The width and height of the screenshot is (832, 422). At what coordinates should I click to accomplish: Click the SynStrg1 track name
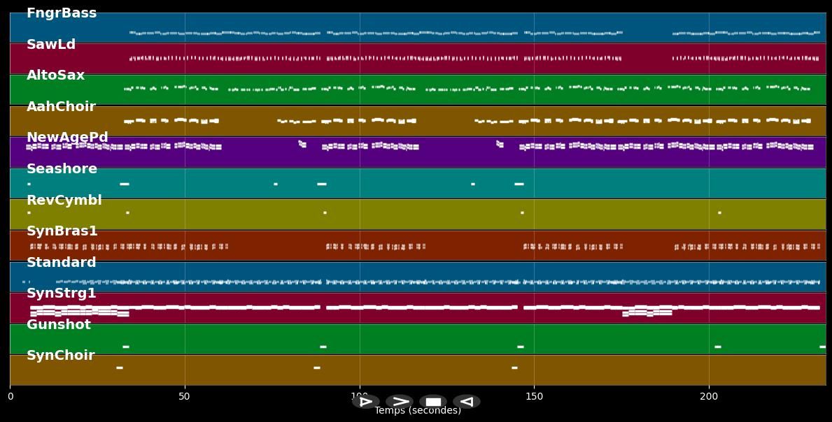pyautogui.click(x=62, y=293)
